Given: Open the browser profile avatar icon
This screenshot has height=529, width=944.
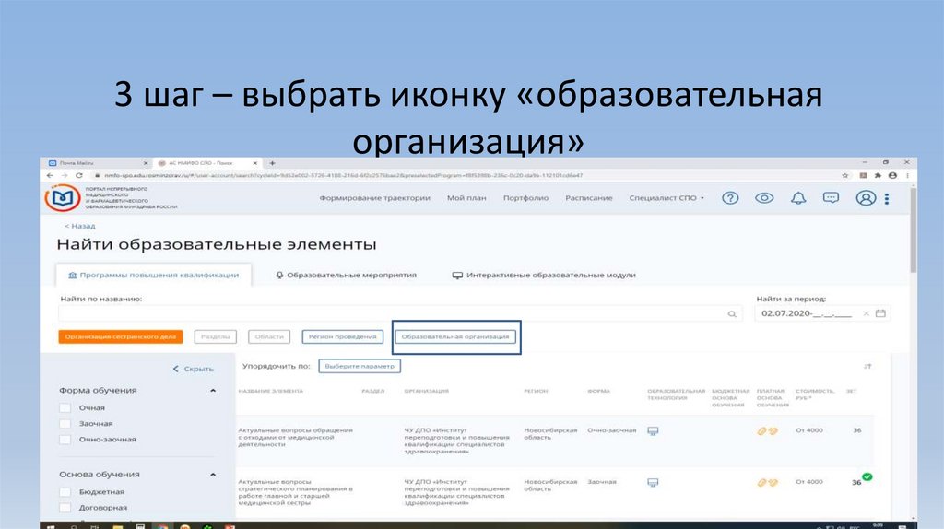Looking at the screenshot, I should point(892,175).
